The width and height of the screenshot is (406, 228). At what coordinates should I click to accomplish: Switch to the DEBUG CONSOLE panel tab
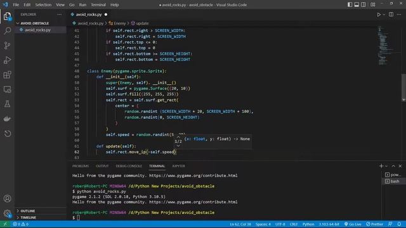click(x=129, y=166)
